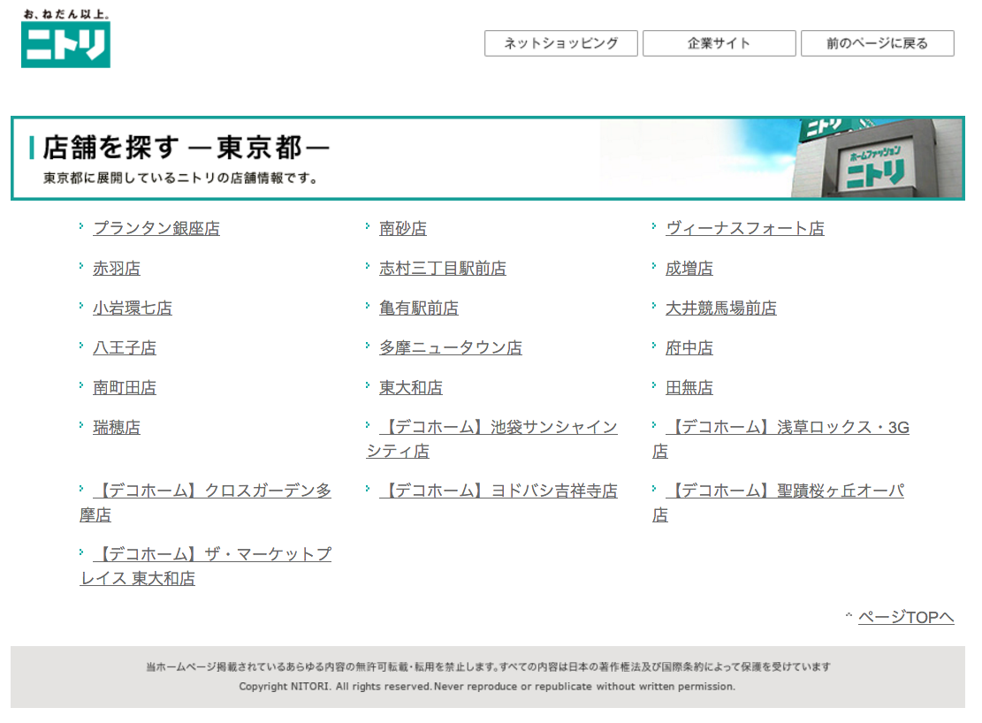Click the arrow bullet beside プランタン銀座店
This screenshot has width=982, height=723.
pyautogui.click(x=81, y=226)
